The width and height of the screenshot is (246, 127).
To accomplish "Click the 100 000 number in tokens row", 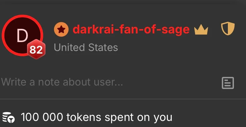I will (42, 117).
